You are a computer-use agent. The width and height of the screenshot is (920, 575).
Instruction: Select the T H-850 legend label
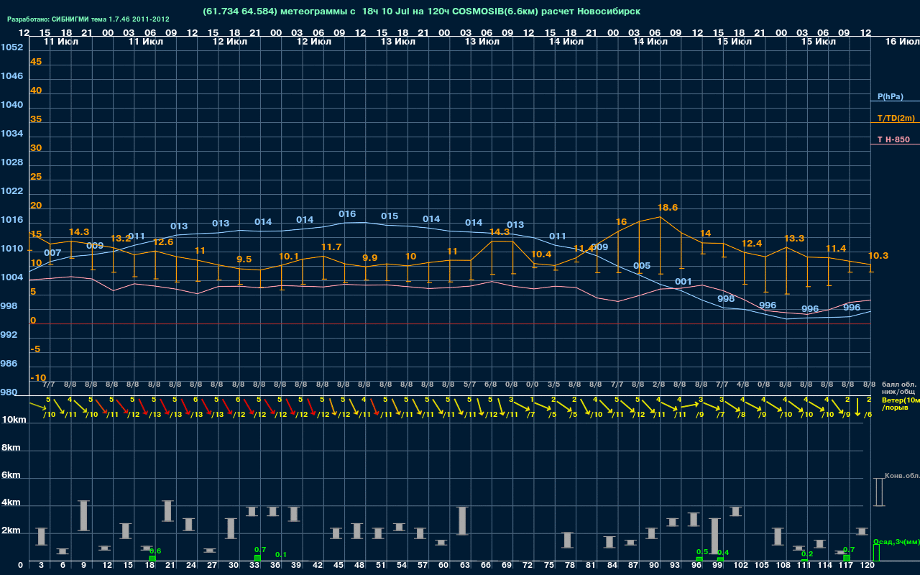[892, 139]
